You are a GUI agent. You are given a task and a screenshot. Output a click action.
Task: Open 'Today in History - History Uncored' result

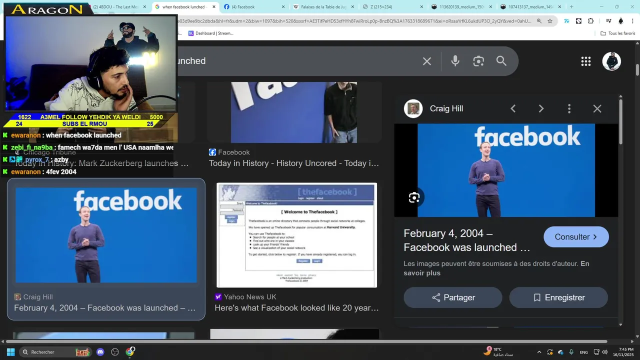(x=294, y=163)
